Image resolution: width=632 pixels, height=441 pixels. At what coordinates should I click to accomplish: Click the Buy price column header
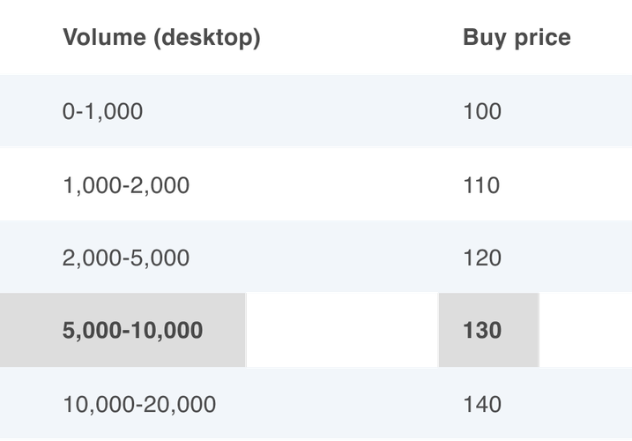[517, 38]
